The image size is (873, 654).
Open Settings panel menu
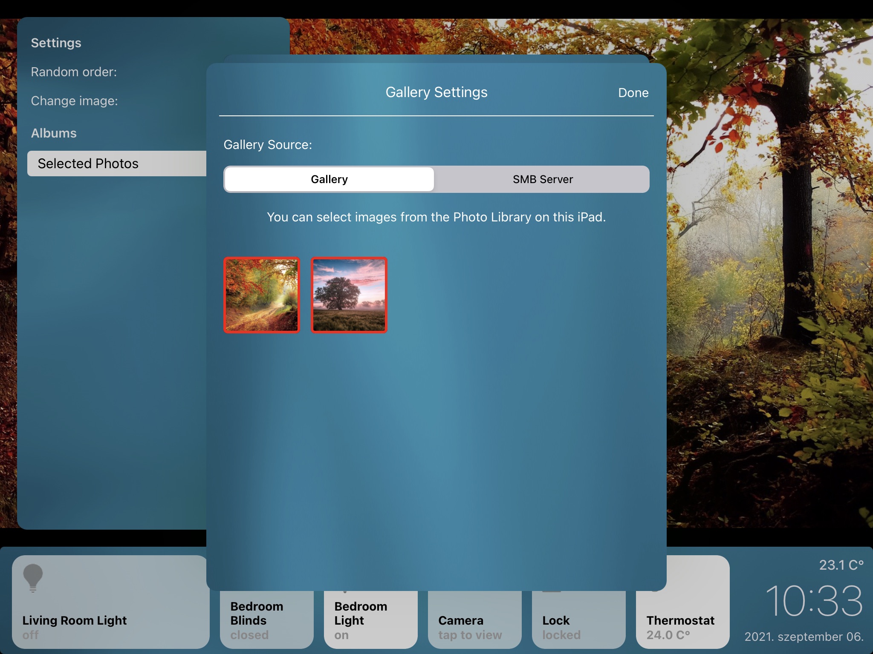click(x=56, y=42)
